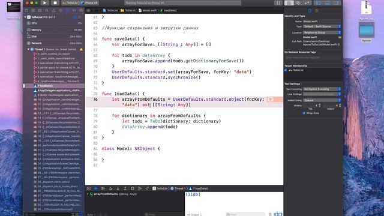Switch to Version editor mode
Image resolution: width=384 pixels, height=216 pixels.
[x=307, y=3]
